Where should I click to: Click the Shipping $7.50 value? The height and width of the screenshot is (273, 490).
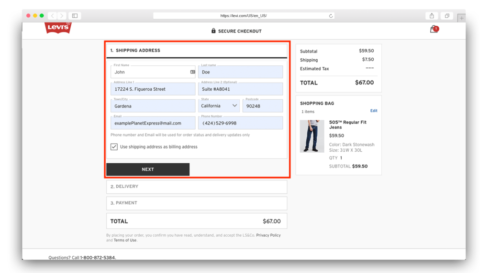[368, 60]
